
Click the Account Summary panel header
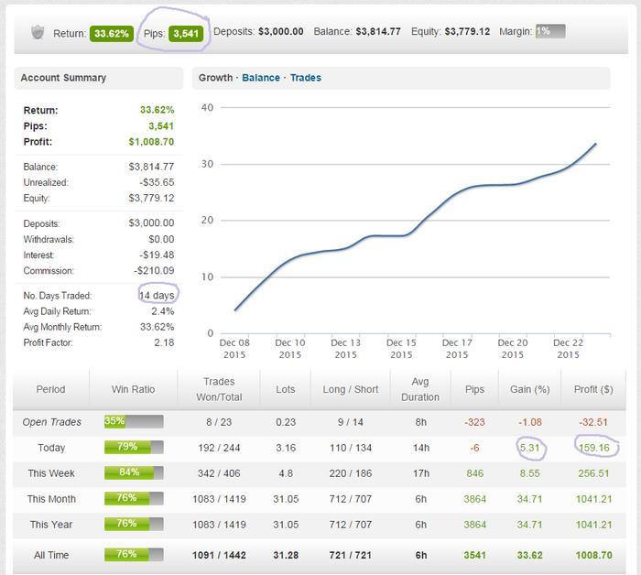click(99, 78)
